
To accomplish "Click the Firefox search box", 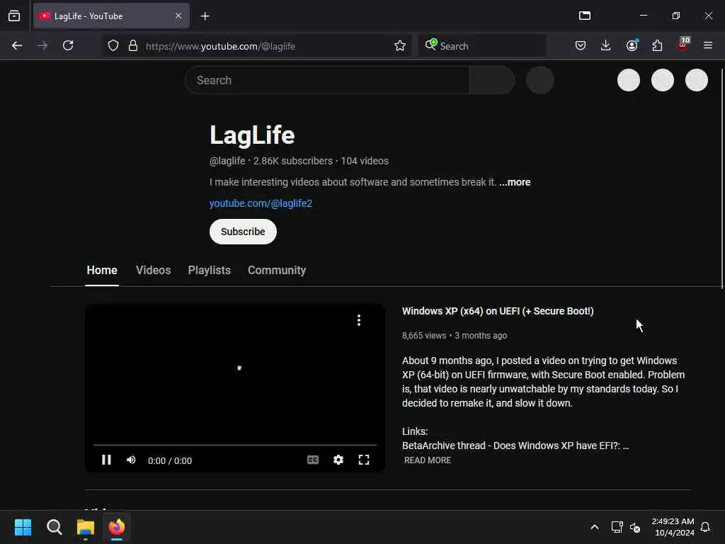I will [x=482, y=46].
